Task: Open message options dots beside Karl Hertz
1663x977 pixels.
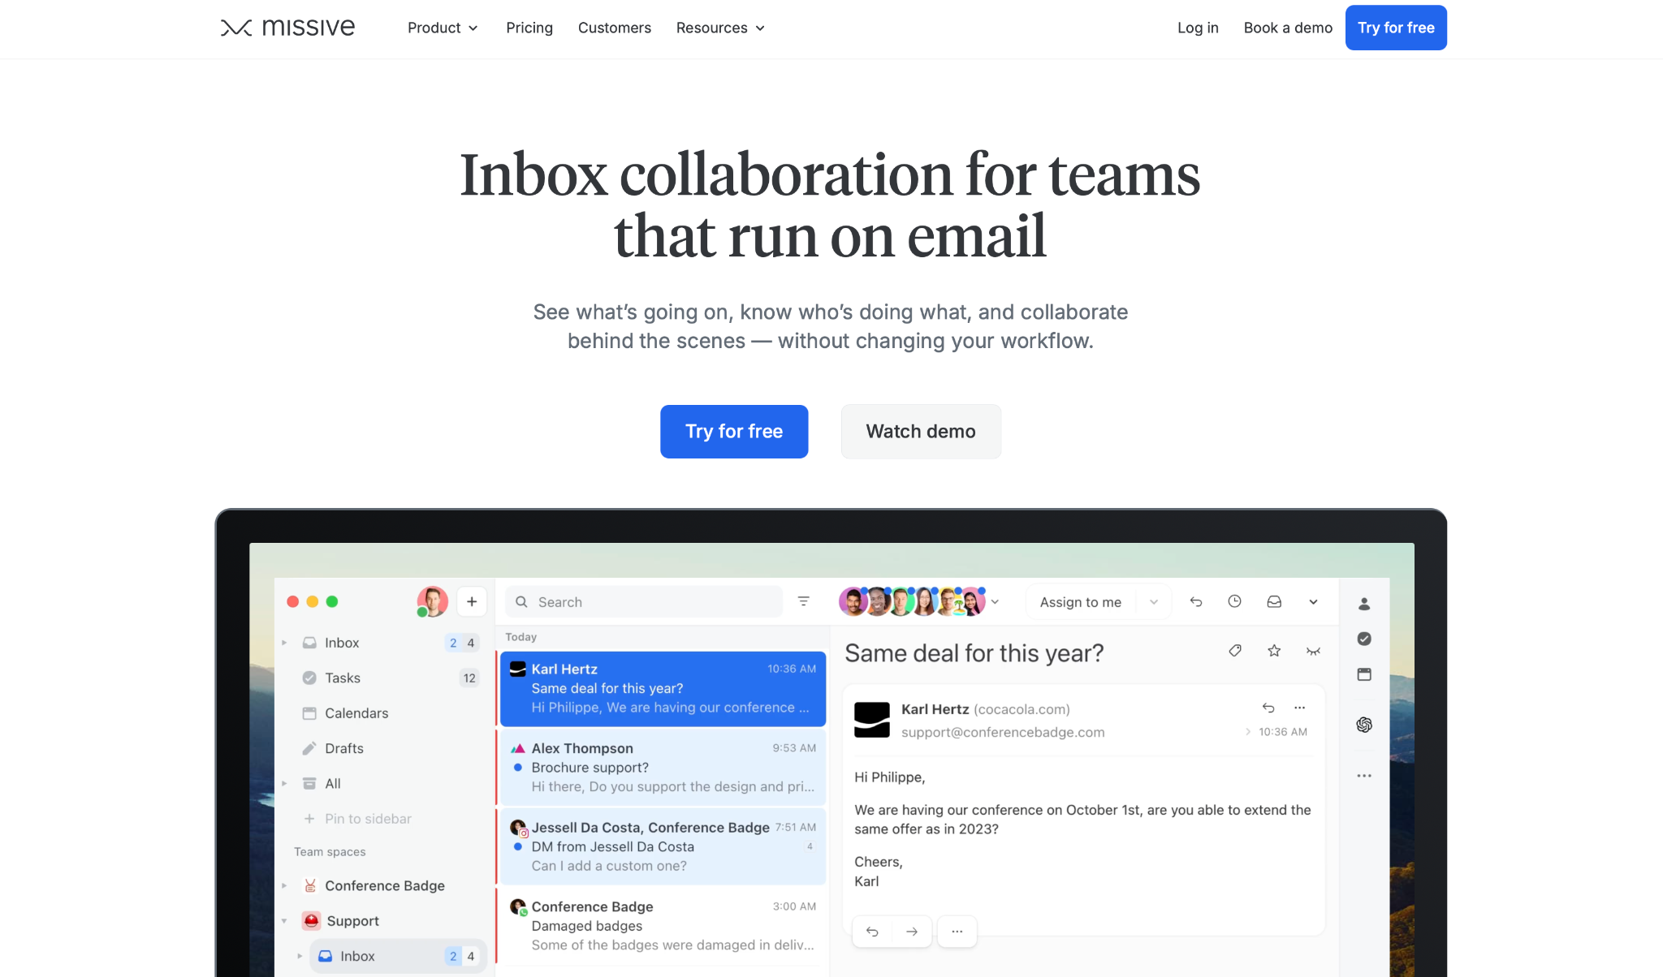Action: point(1299,708)
